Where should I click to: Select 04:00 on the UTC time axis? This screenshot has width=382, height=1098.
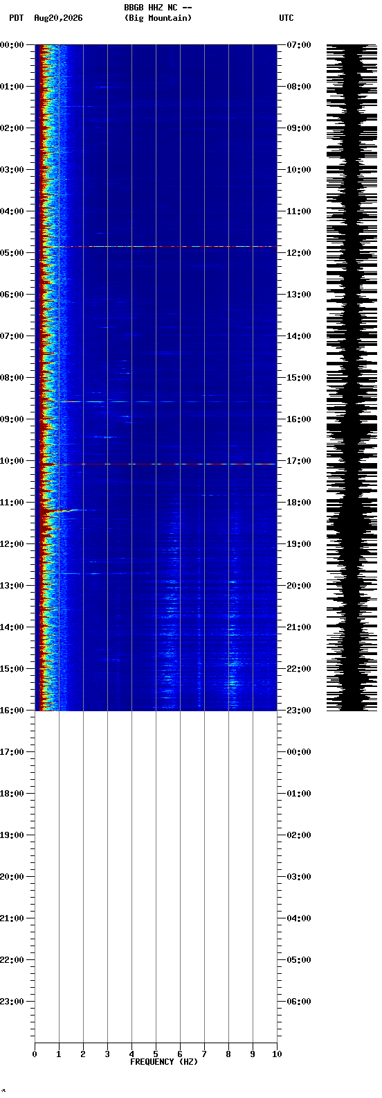(x=299, y=918)
